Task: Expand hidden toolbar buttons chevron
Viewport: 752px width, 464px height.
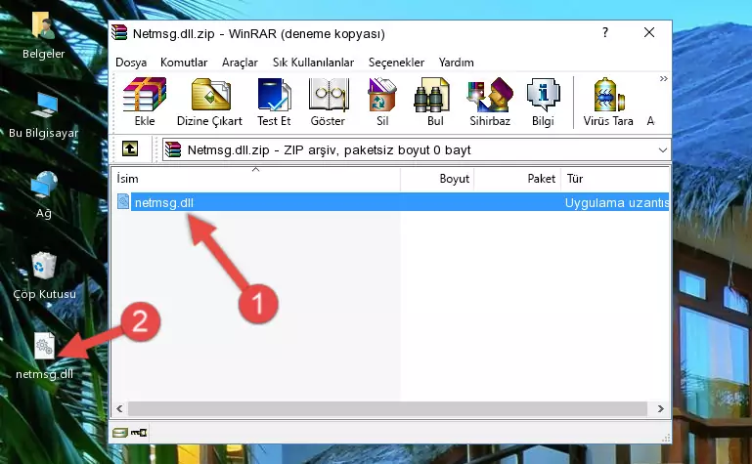Action: [663, 78]
